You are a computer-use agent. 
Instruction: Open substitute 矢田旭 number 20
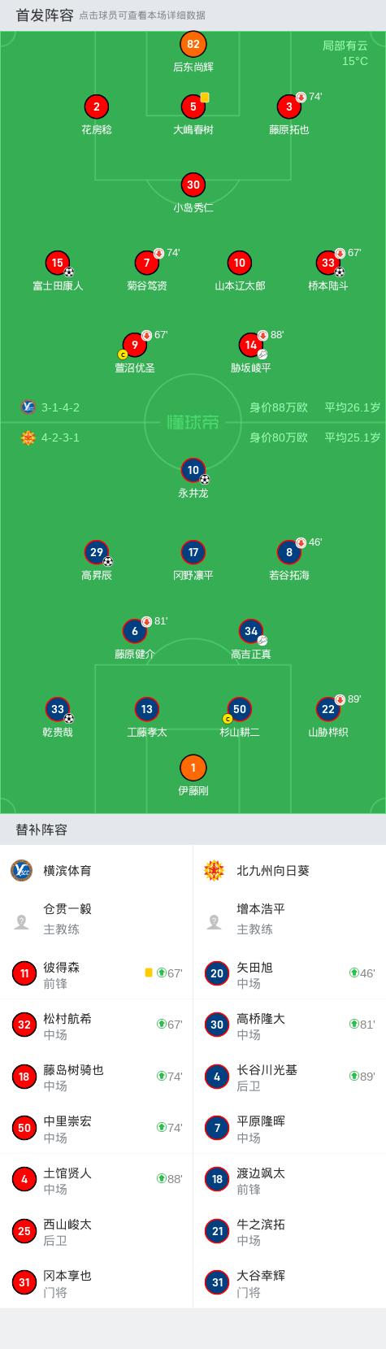click(x=289, y=973)
